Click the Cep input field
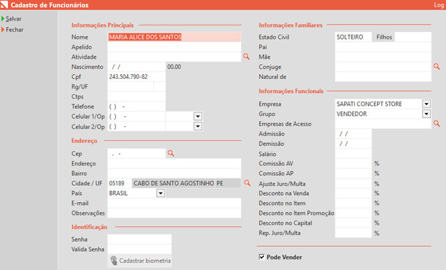The image size is (446, 270). point(136,153)
